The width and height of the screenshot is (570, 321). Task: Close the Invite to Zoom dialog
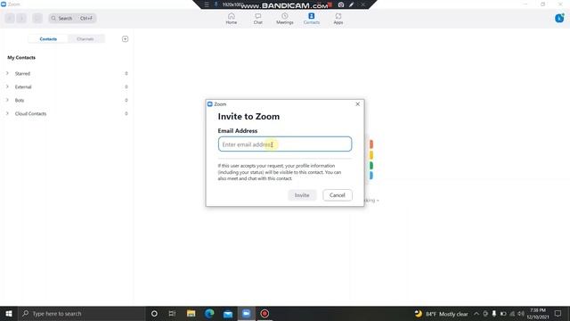coord(358,104)
